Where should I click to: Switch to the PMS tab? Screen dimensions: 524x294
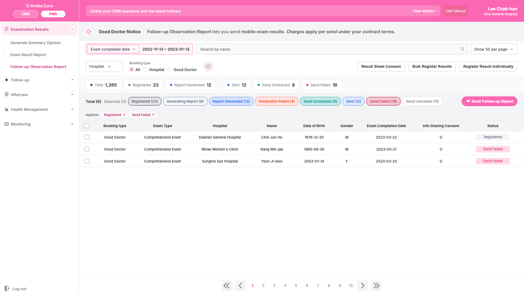(x=53, y=14)
